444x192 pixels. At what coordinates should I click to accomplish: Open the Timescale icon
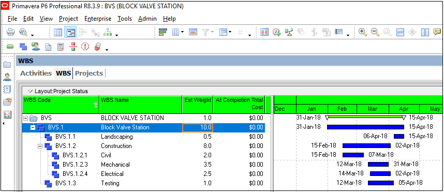coord(193,32)
